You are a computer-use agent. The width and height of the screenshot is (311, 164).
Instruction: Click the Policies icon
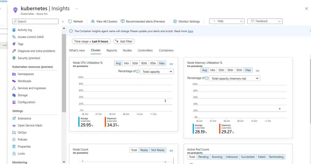[x=14, y=139]
